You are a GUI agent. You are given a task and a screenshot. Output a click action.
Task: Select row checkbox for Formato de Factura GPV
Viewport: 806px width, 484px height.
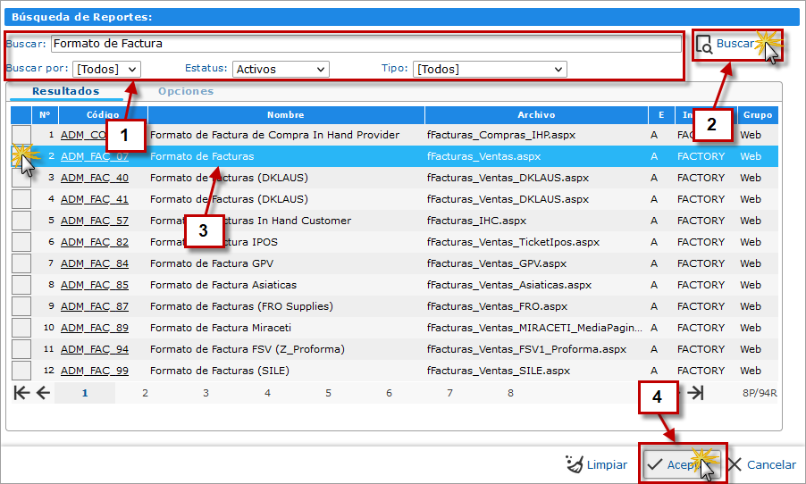pyautogui.click(x=21, y=263)
